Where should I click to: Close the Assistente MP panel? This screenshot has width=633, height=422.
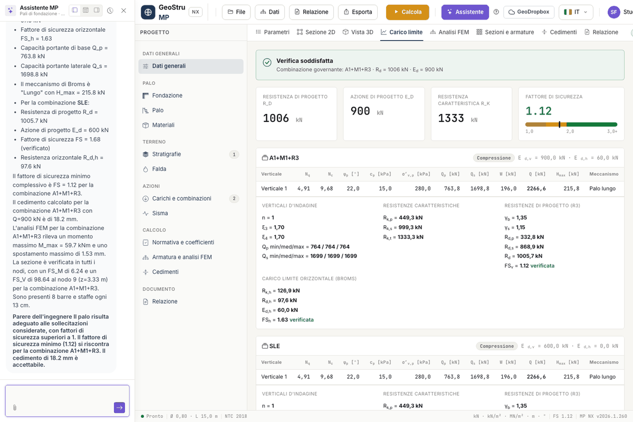click(123, 11)
